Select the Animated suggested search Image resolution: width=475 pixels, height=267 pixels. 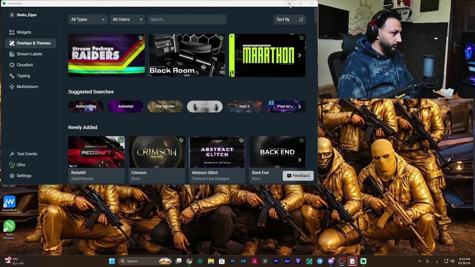125,106
